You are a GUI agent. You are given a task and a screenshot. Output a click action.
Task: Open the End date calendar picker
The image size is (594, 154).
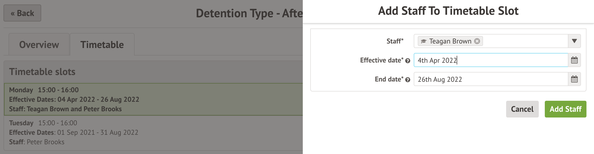point(574,79)
